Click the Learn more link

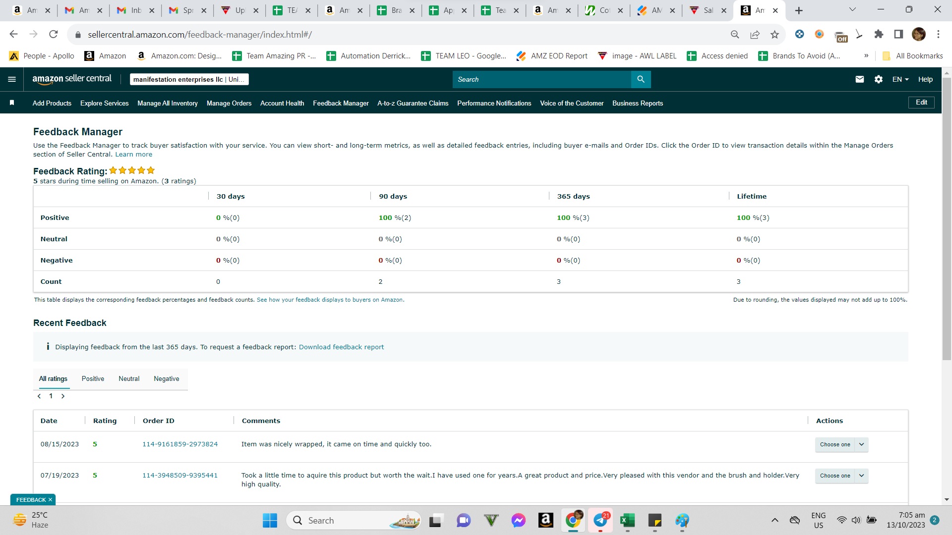click(134, 155)
